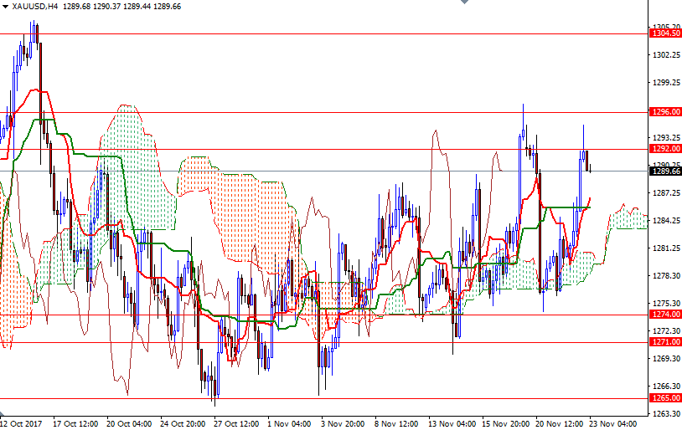Select the 1274.00 red price level label
The height and width of the screenshot is (430, 682).
[665, 315]
